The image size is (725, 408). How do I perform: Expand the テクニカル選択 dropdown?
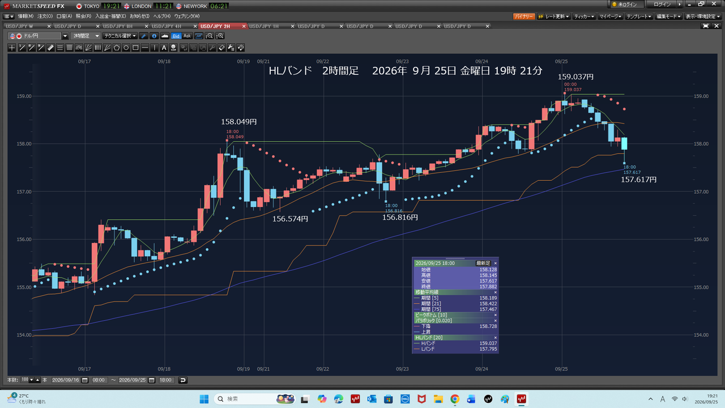[x=120, y=36]
